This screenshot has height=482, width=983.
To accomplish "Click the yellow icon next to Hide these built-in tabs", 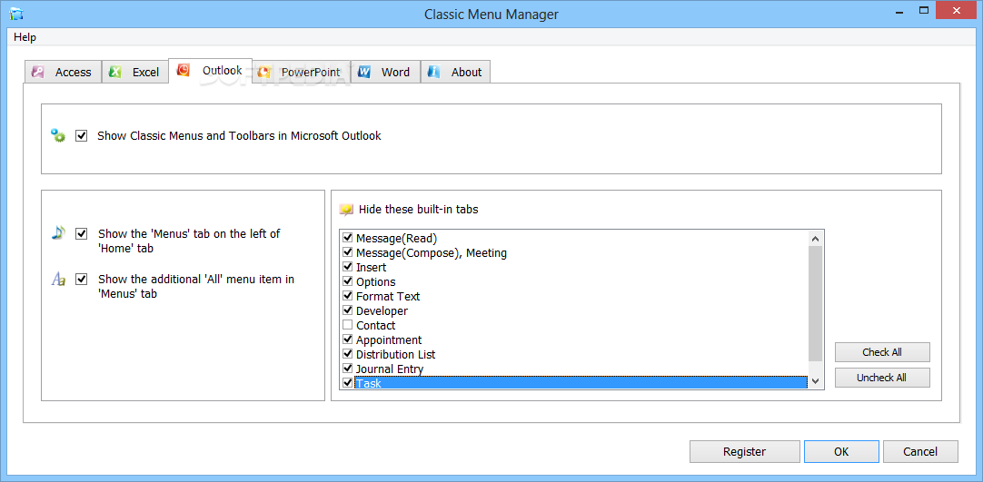I will pyautogui.click(x=346, y=210).
